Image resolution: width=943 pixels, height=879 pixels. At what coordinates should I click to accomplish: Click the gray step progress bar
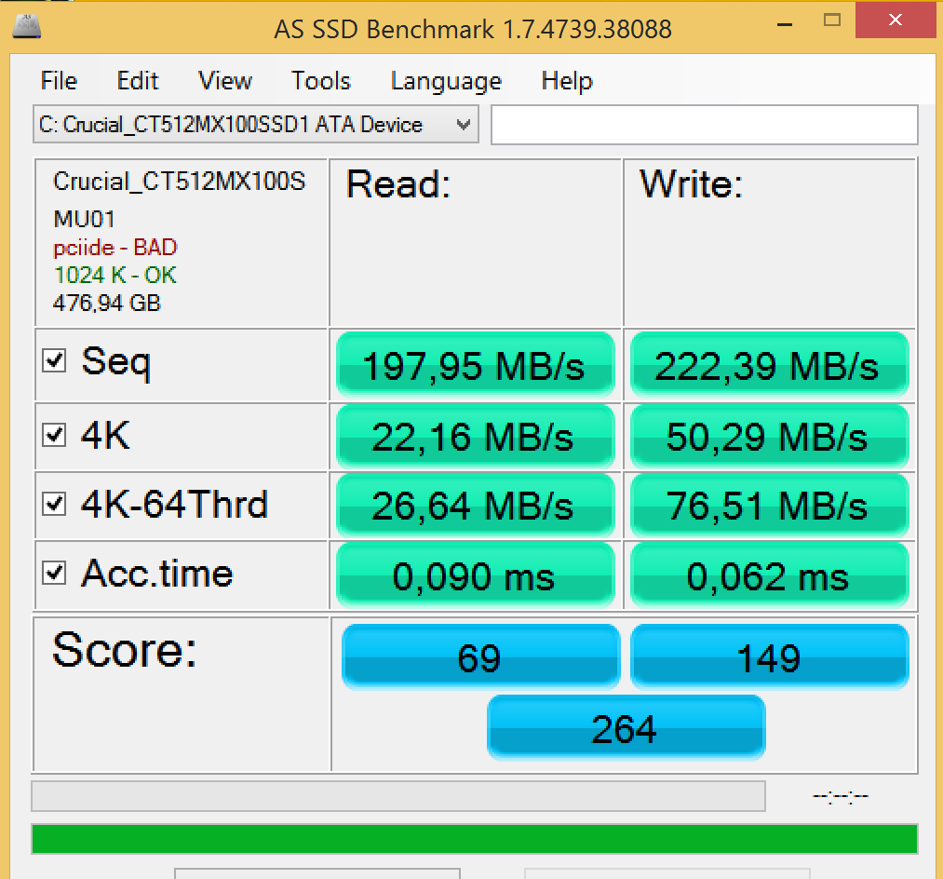pyautogui.click(x=398, y=796)
